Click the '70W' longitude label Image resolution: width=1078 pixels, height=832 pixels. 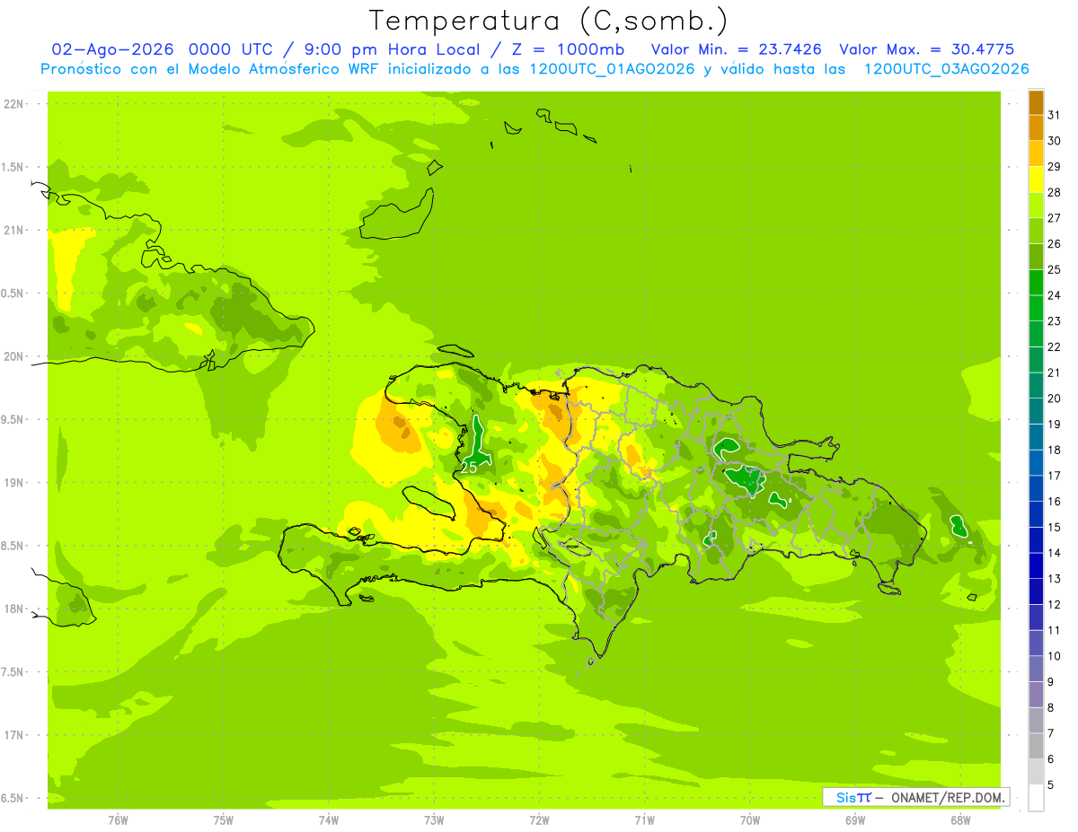tap(749, 820)
